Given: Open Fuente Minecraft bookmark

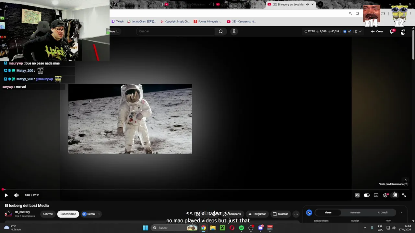Looking at the screenshot, I should point(208,22).
